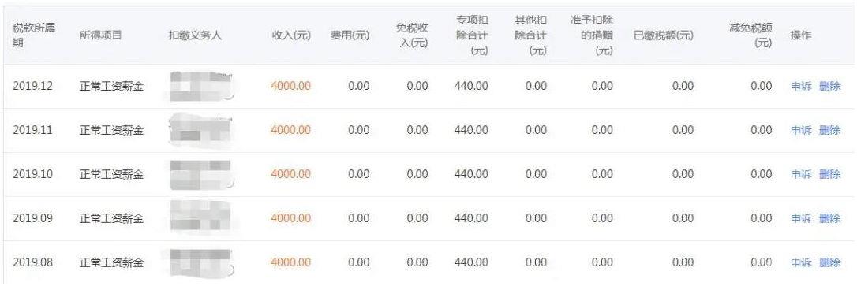Click 删除 link for the 2019.12 row

click(829, 86)
